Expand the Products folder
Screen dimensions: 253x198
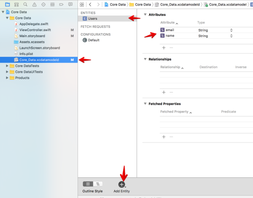point(7,78)
